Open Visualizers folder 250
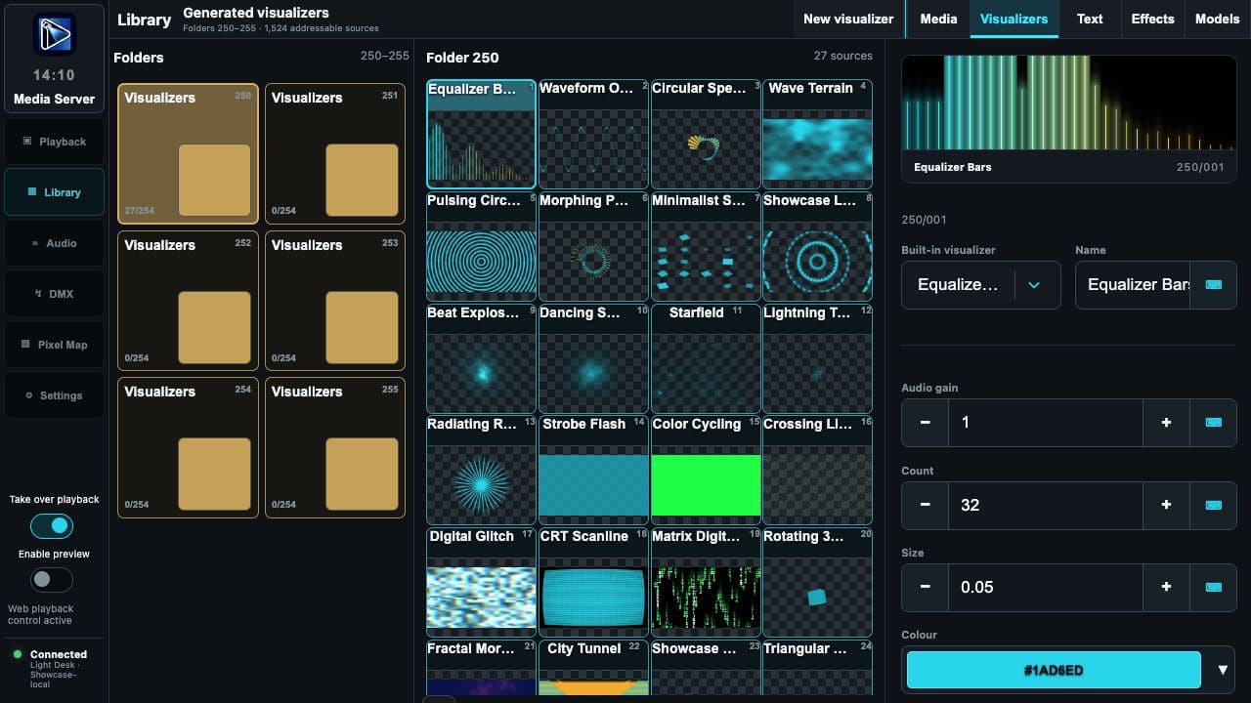The image size is (1251, 703). coord(188,154)
